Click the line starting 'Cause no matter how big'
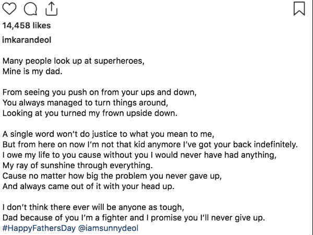313x235 pixels. (x=112, y=176)
